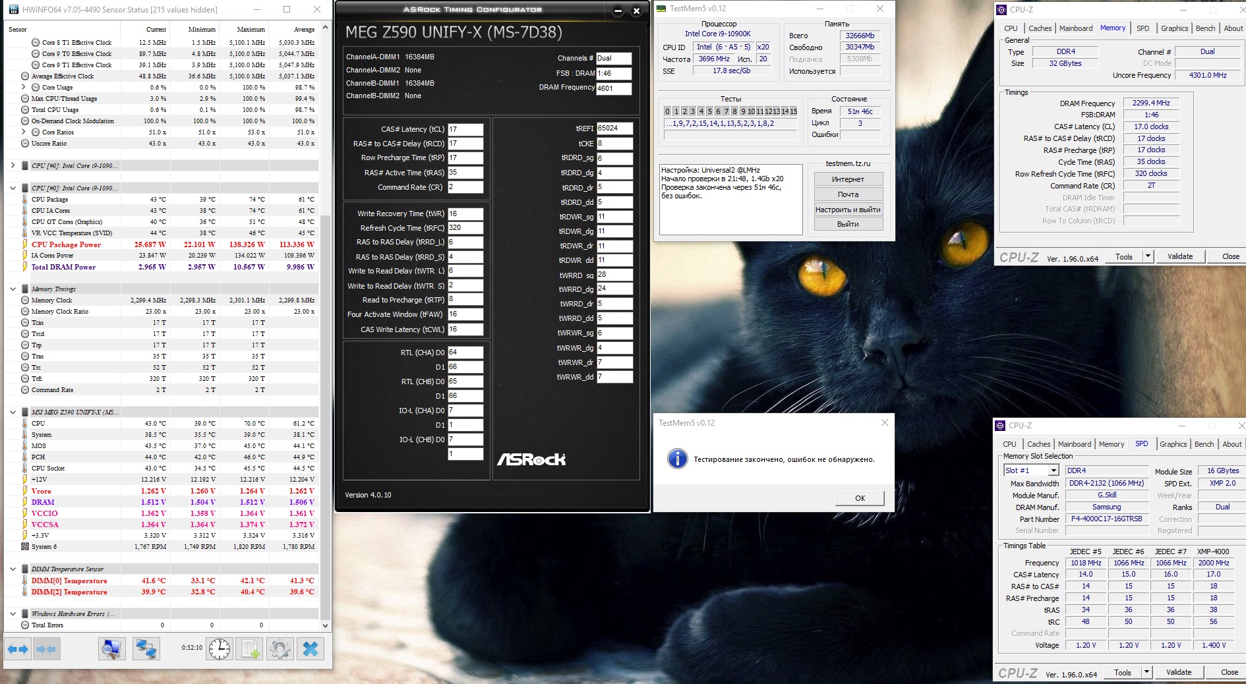
Task: Click the chip icon beside MSI MEG Z590 UNIFY-X
Action: click(25, 412)
